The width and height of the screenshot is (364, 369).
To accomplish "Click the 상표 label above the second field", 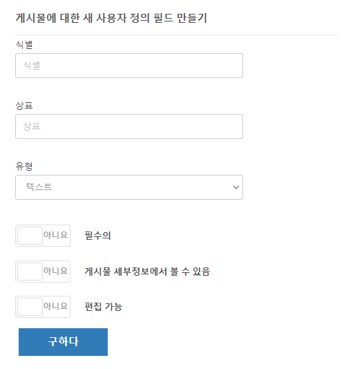I will 24,106.
